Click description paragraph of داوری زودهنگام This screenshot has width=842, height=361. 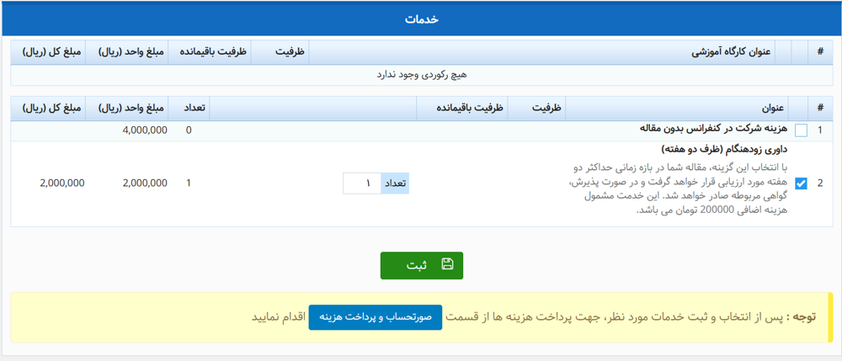[x=678, y=189]
